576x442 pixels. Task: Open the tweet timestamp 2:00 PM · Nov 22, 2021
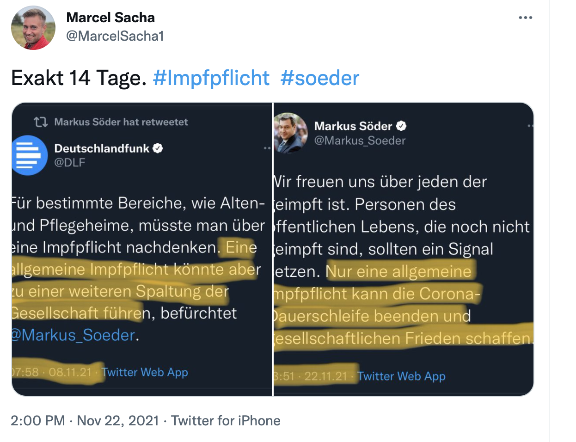point(85,421)
